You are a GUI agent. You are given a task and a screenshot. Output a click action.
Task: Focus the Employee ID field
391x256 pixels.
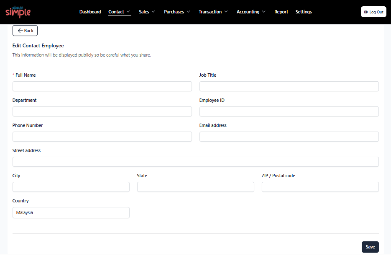pyautogui.click(x=289, y=111)
